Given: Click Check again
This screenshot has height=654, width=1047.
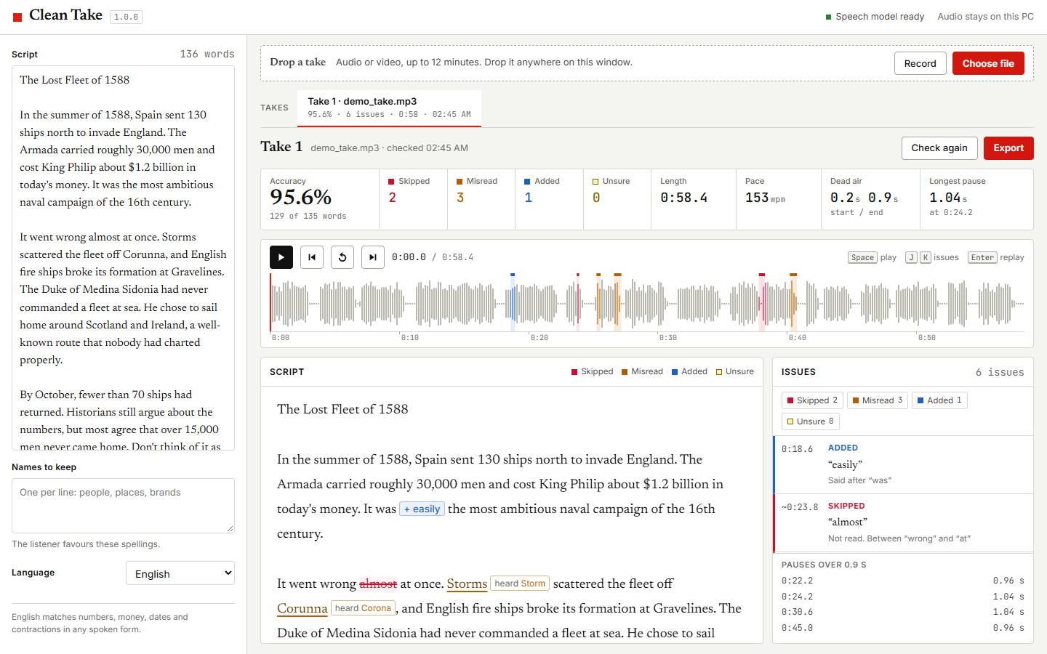Looking at the screenshot, I should 939,148.
